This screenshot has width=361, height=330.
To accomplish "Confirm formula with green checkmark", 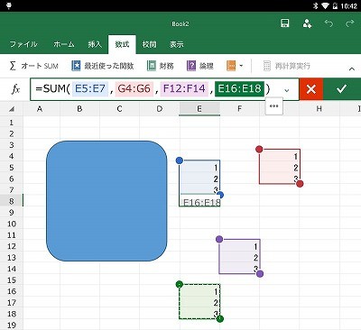I will point(342,89).
